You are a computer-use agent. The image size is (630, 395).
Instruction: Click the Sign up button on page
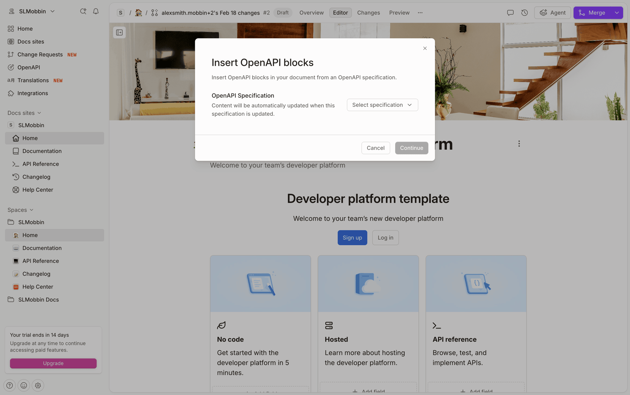coord(352,238)
